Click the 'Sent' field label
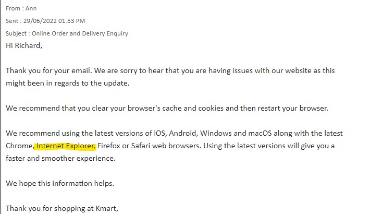Viewport: 370px width, 214px height. [13, 21]
